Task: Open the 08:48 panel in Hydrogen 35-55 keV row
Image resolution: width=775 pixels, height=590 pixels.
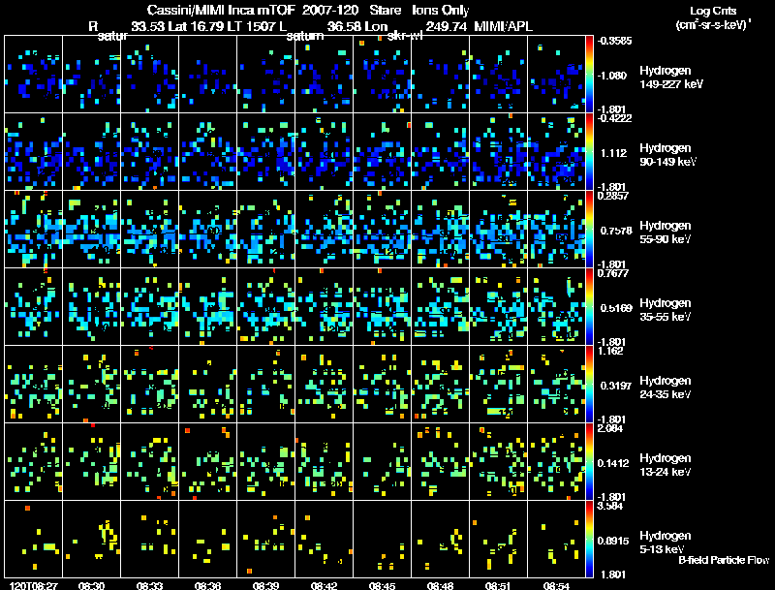Action: [440, 307]
